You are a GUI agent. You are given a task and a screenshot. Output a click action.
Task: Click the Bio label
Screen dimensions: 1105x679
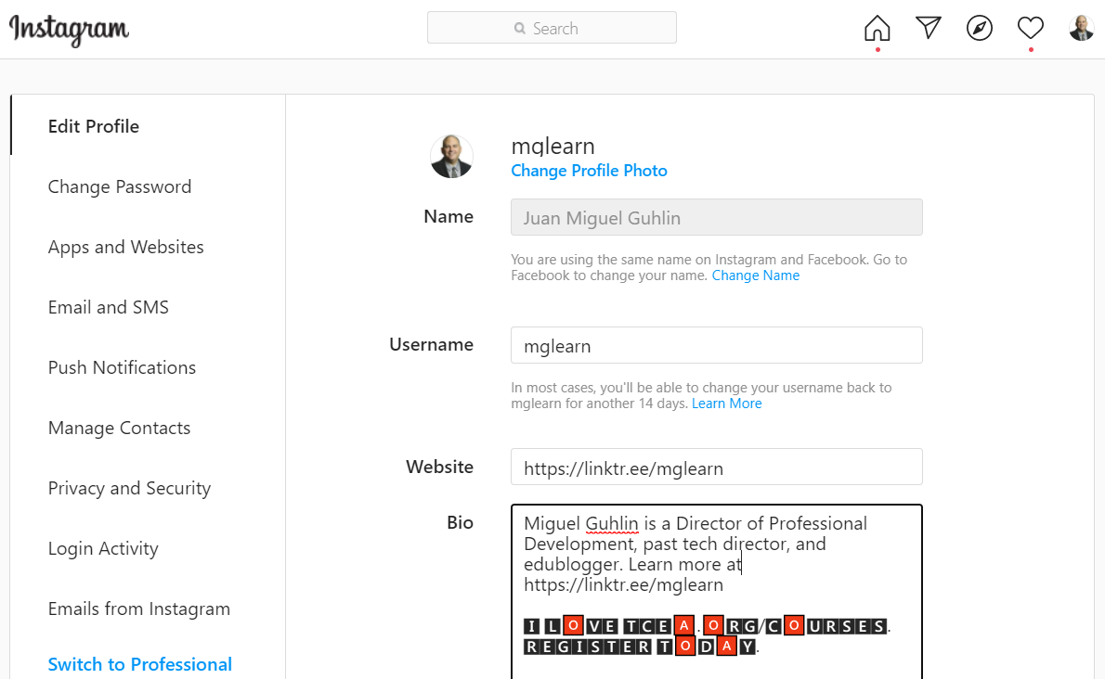(461, 523)
